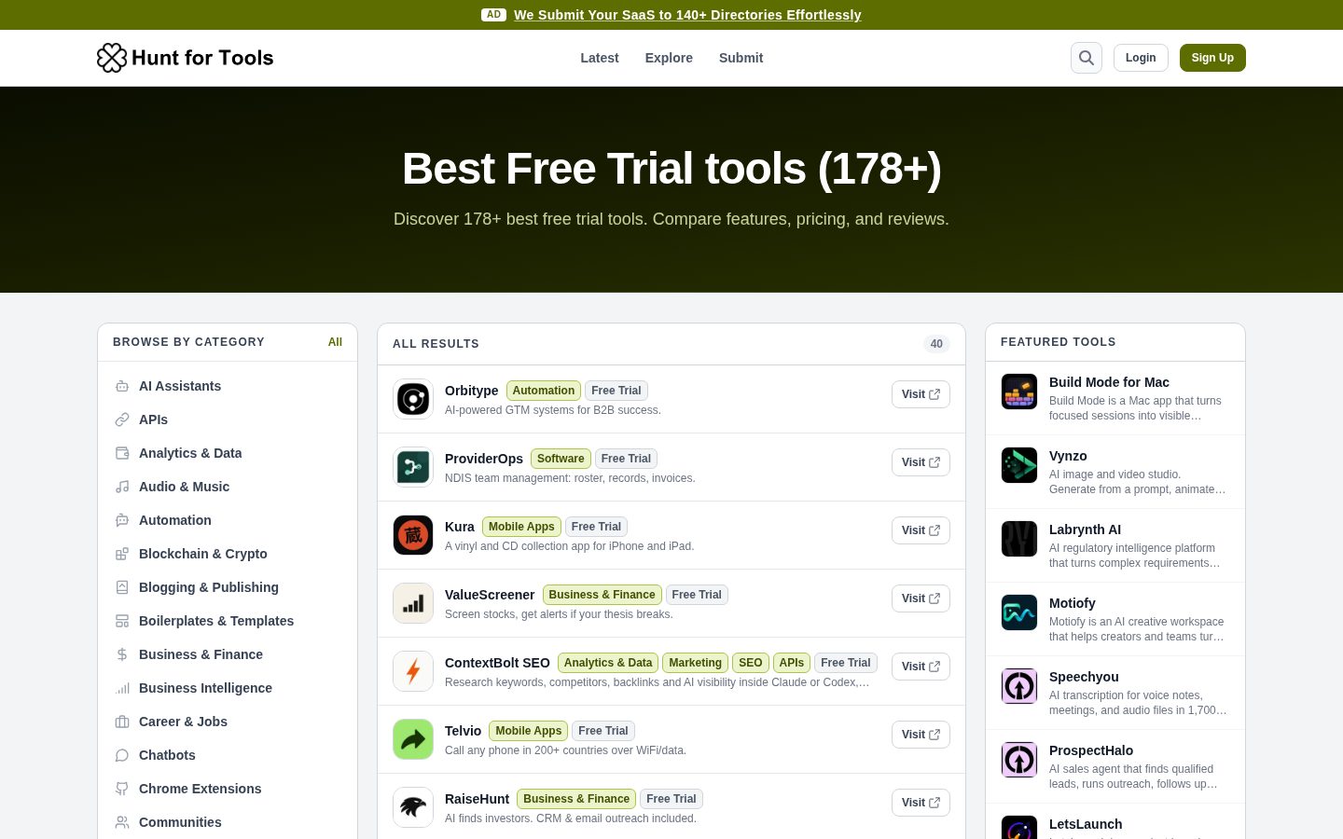Open the ad link about 140+ directories

click(x=687, y=15)
